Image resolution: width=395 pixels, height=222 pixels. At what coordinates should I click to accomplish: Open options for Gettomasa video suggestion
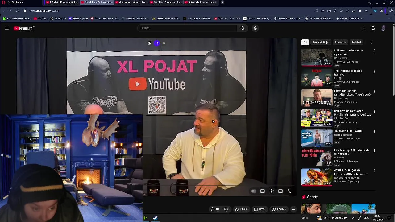coord(374,51)
